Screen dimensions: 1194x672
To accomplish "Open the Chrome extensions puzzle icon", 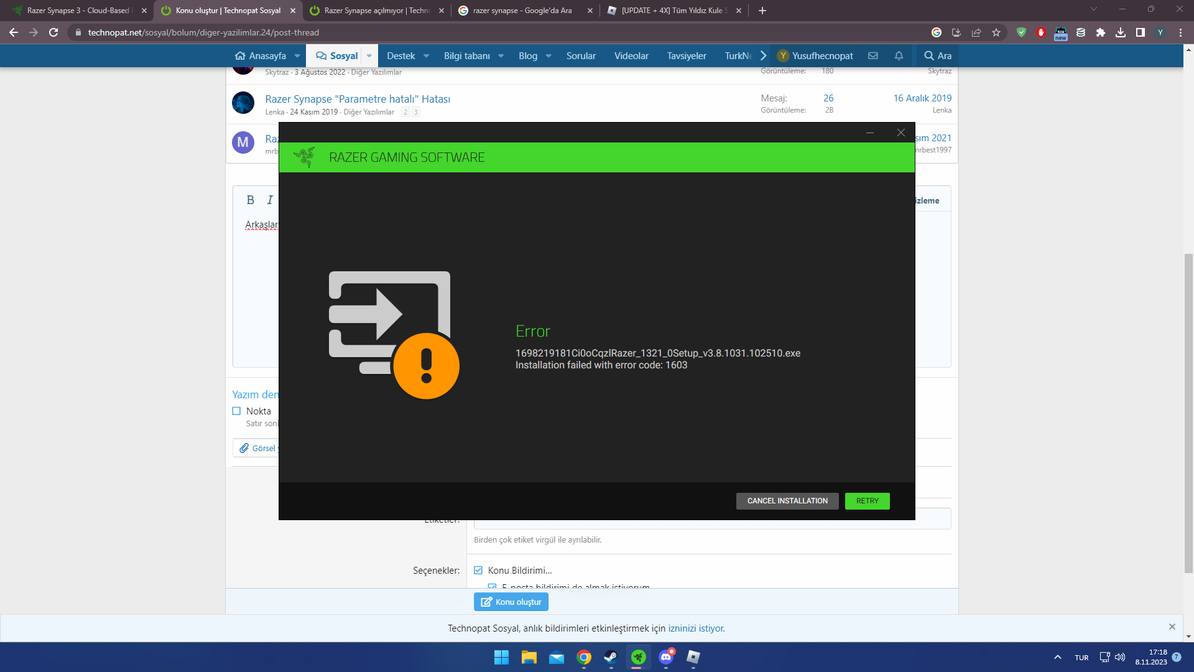I will click(1101, 32).
